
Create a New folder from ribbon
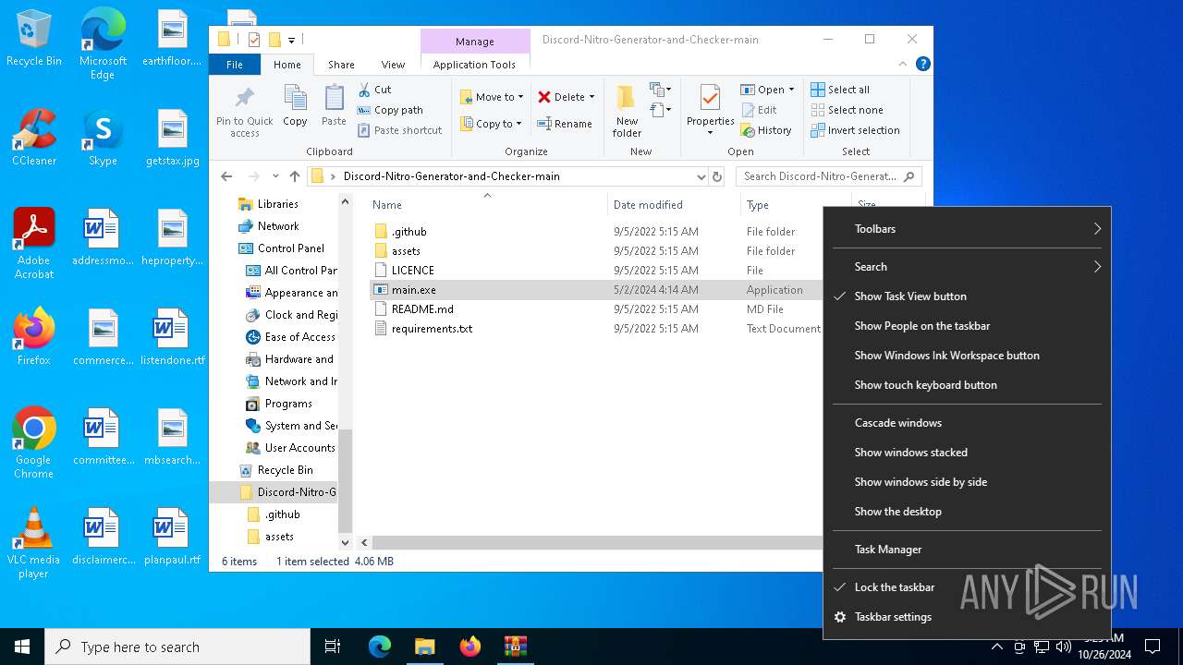pos(627,111)
